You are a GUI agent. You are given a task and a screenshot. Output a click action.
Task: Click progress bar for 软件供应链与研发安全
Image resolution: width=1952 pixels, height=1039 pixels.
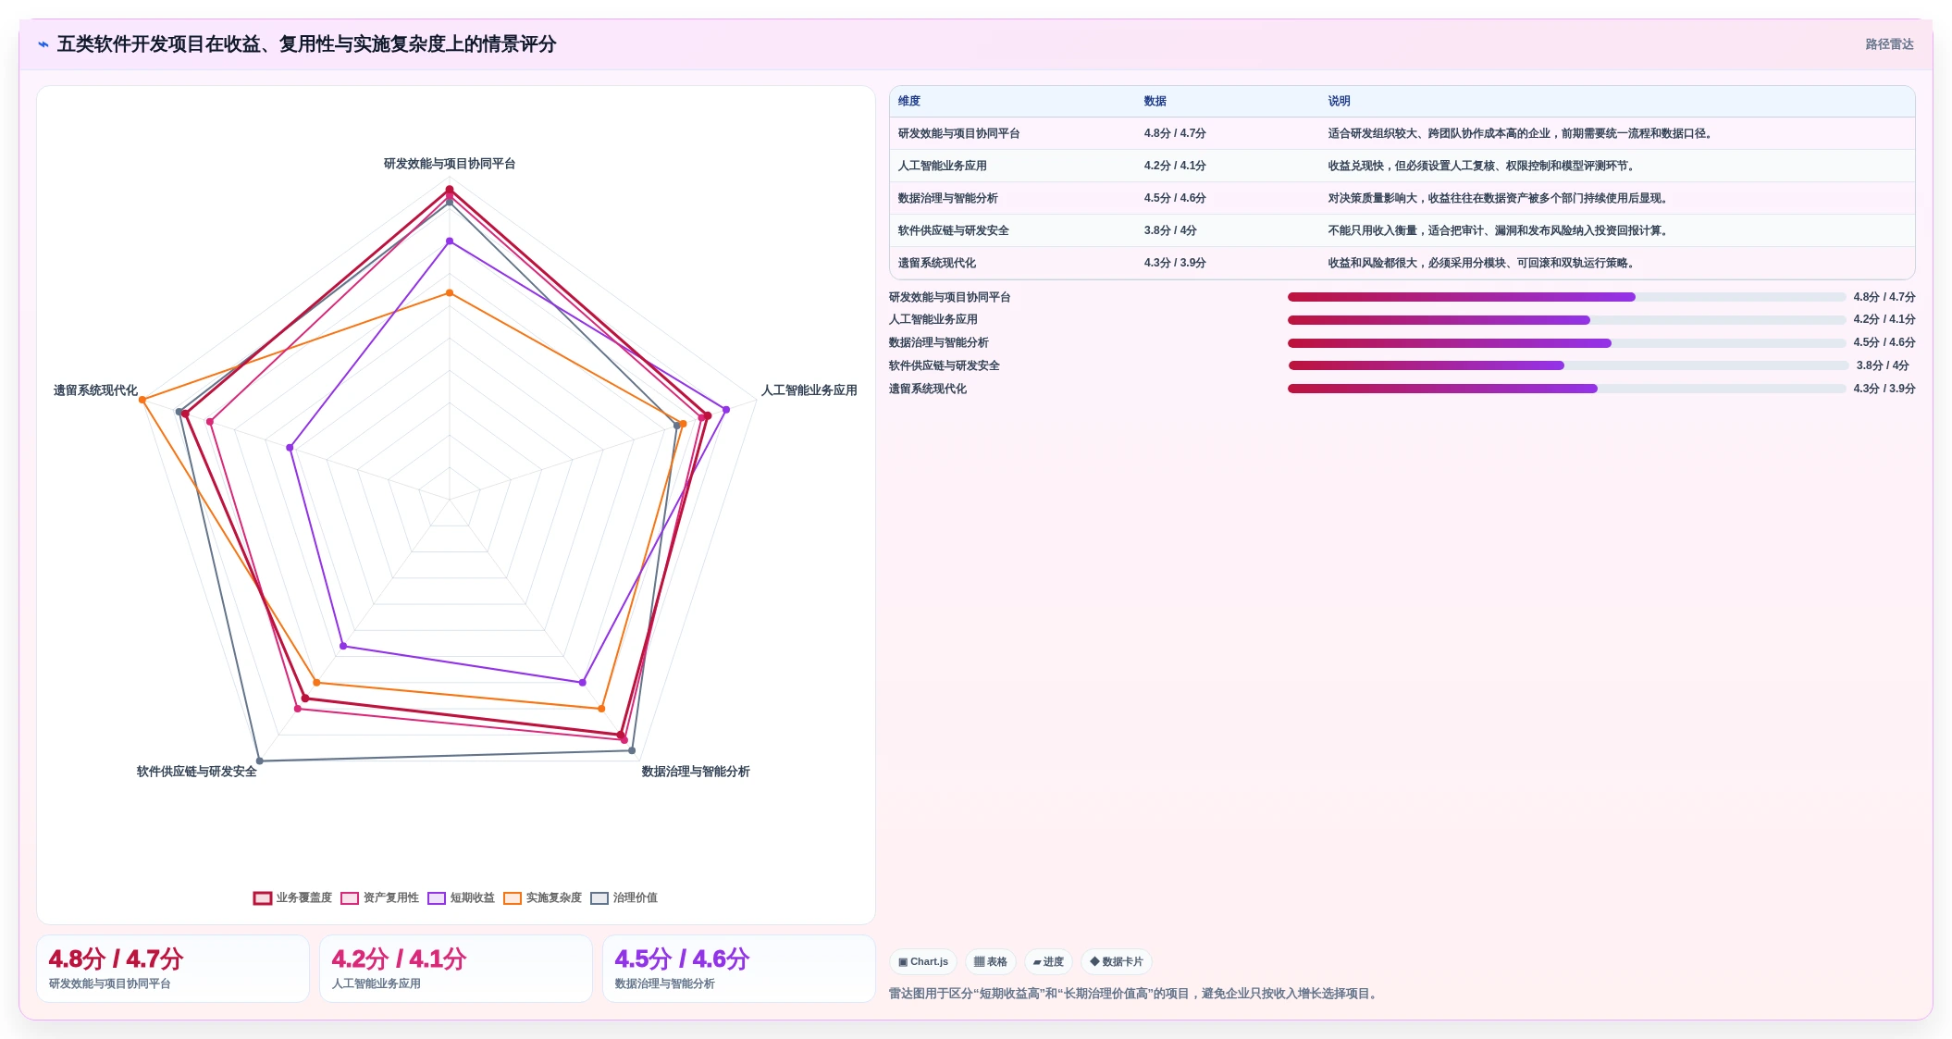pyautogui.click(x=1568, y=365)
